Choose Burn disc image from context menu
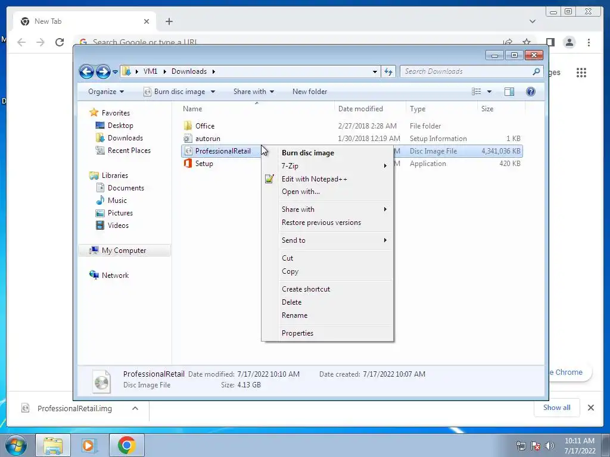This screenshot has height=457, width=610. pyautogui.click(x=308, y=153)
